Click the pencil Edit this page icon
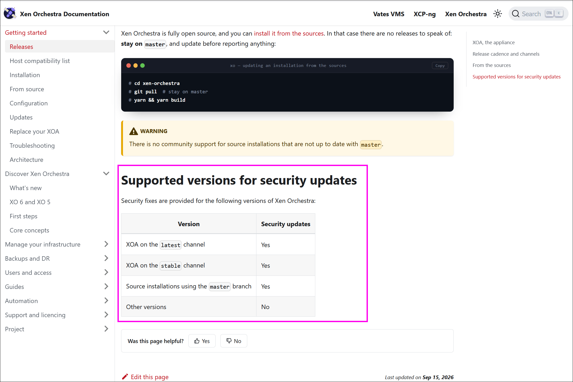 pos(125,377)
